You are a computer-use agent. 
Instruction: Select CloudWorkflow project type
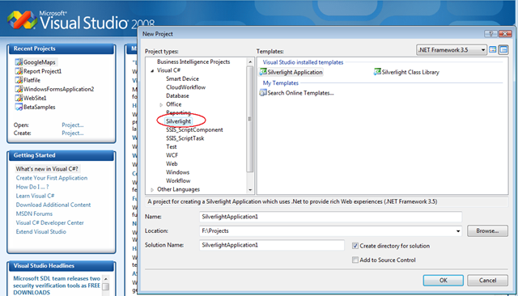[x=185, y=87]
